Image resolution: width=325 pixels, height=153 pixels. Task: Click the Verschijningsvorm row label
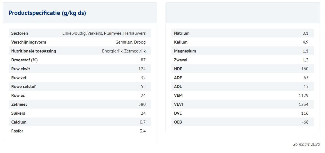coord(28,42)
